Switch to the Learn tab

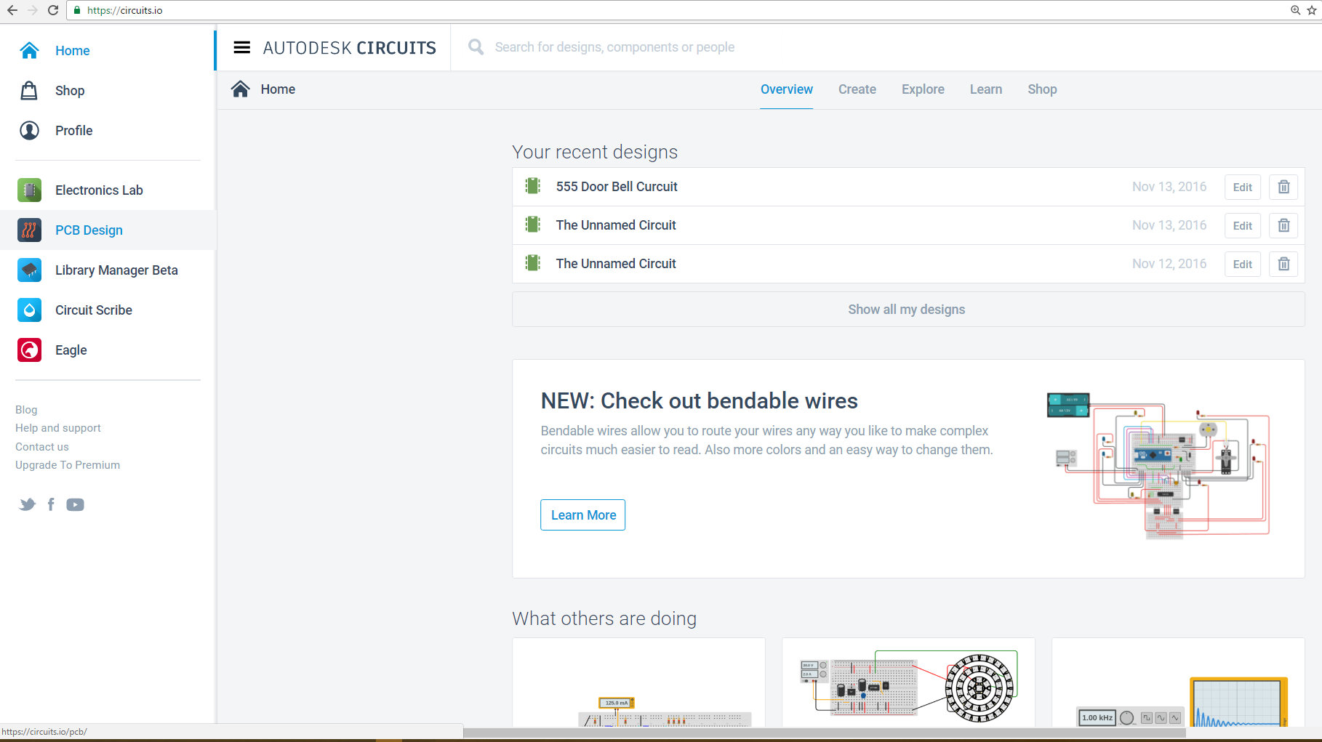click(x=986, y=89)
